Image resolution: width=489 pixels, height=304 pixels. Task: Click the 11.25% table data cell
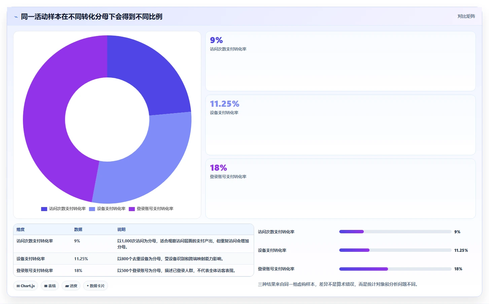[x=81, y=259]
